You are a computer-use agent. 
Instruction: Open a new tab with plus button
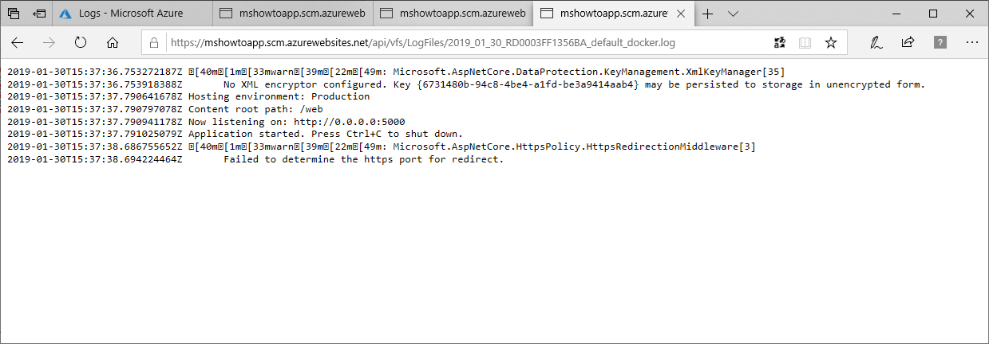[x=707, y=14]
